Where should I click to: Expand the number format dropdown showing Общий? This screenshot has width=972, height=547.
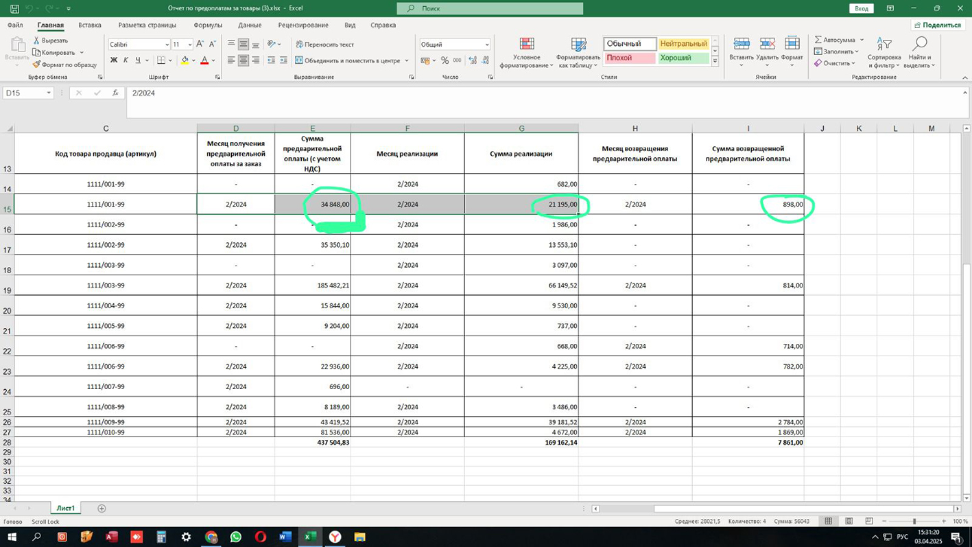click(x=487, y=45)
